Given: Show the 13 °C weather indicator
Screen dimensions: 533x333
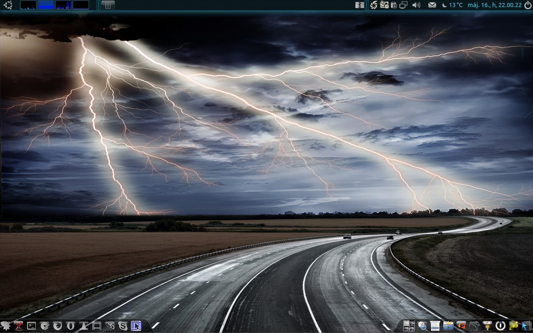Looking at the screenshot, I should (452, 5).
